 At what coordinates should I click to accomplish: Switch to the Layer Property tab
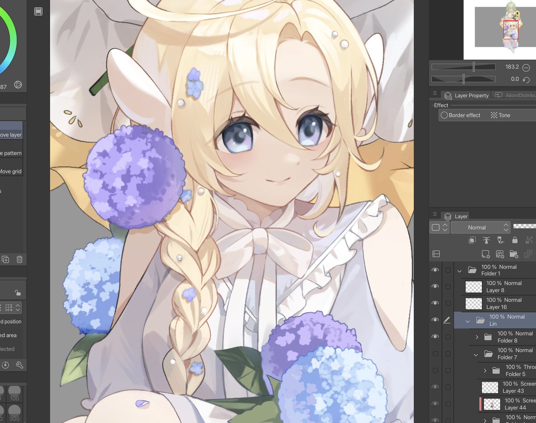tap(467, 96)
